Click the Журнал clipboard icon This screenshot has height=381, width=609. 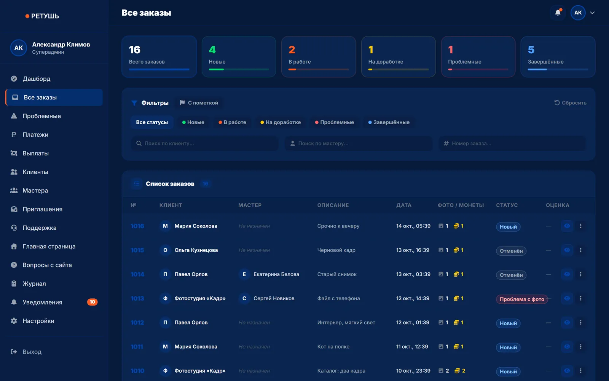tap(14, 284)
